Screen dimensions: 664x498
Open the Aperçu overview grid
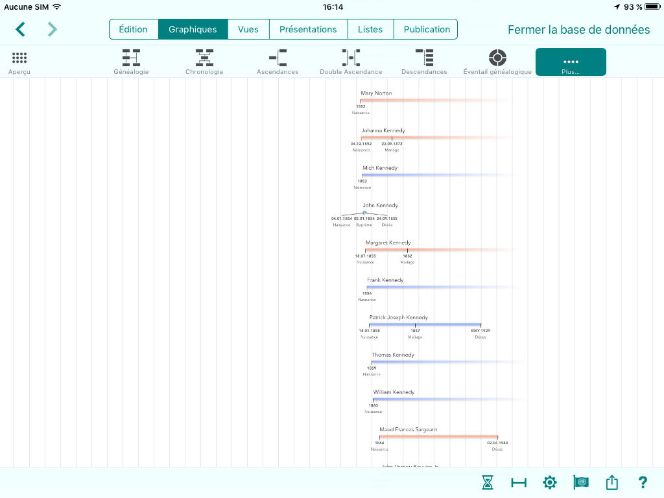pyautogui.click(x=19, y=62)
